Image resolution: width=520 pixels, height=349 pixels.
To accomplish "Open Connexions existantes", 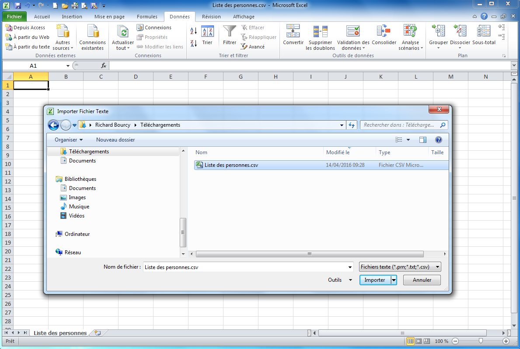I will pyautogui.click(x=93, y=37).
